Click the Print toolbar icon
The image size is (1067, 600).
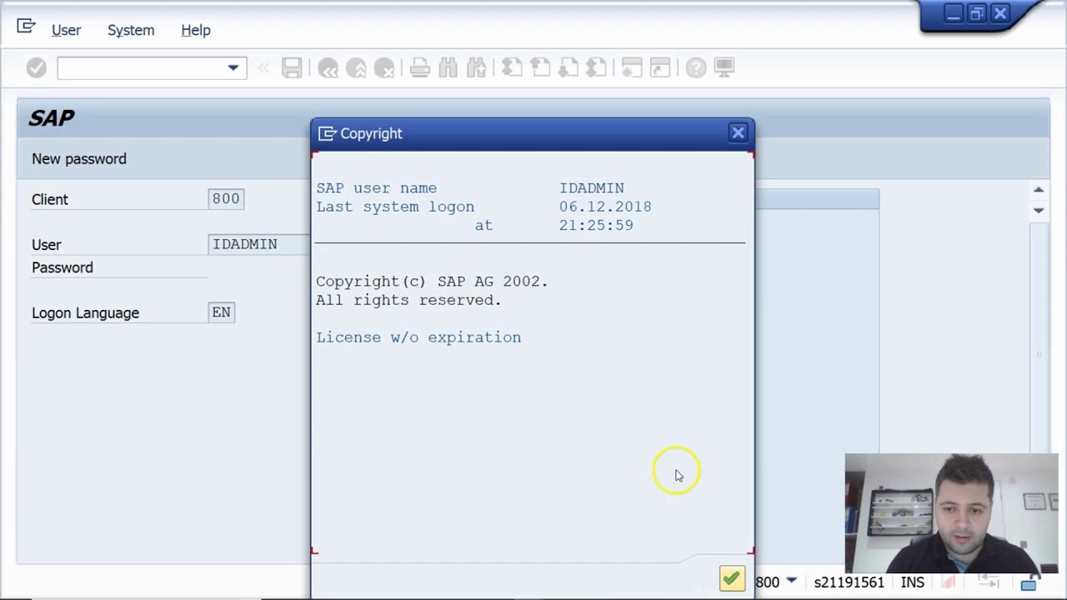coord(420,67)
